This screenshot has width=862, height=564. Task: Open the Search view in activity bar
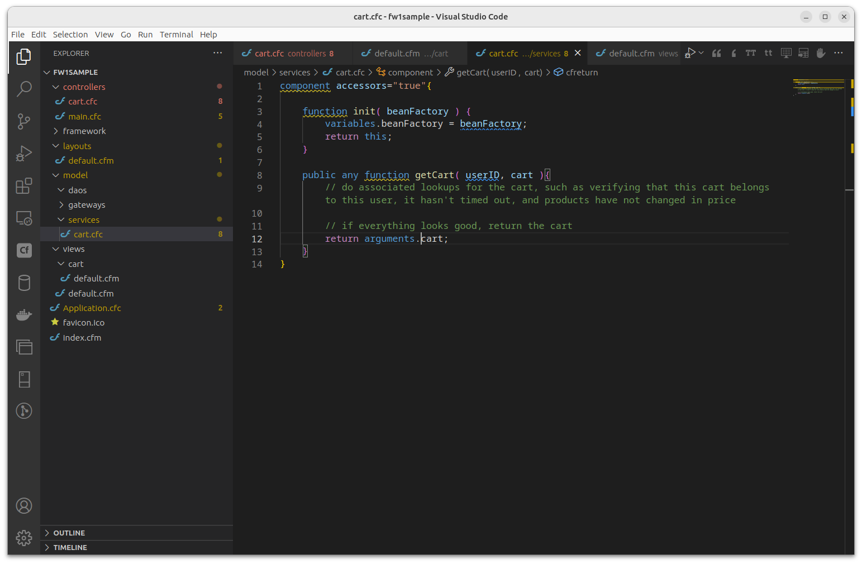click(24, 89)
